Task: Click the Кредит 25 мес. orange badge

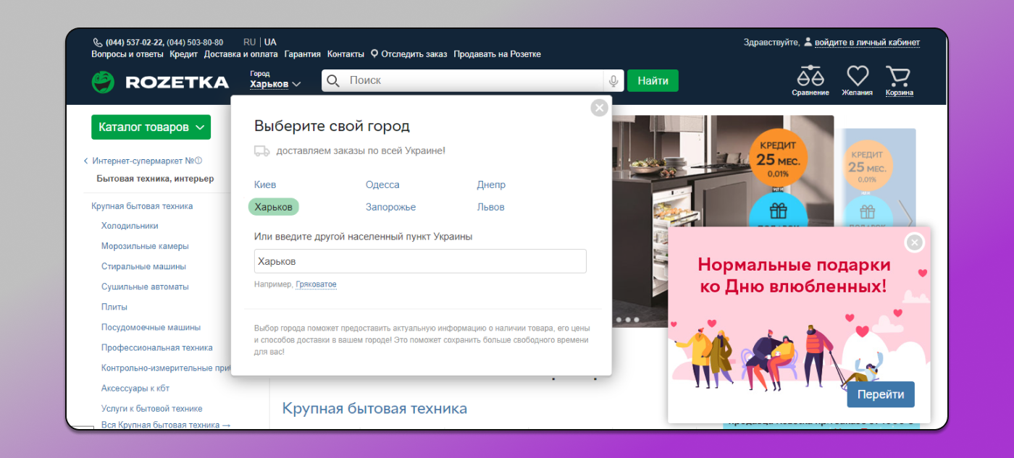Action: (x=776, y=158)
